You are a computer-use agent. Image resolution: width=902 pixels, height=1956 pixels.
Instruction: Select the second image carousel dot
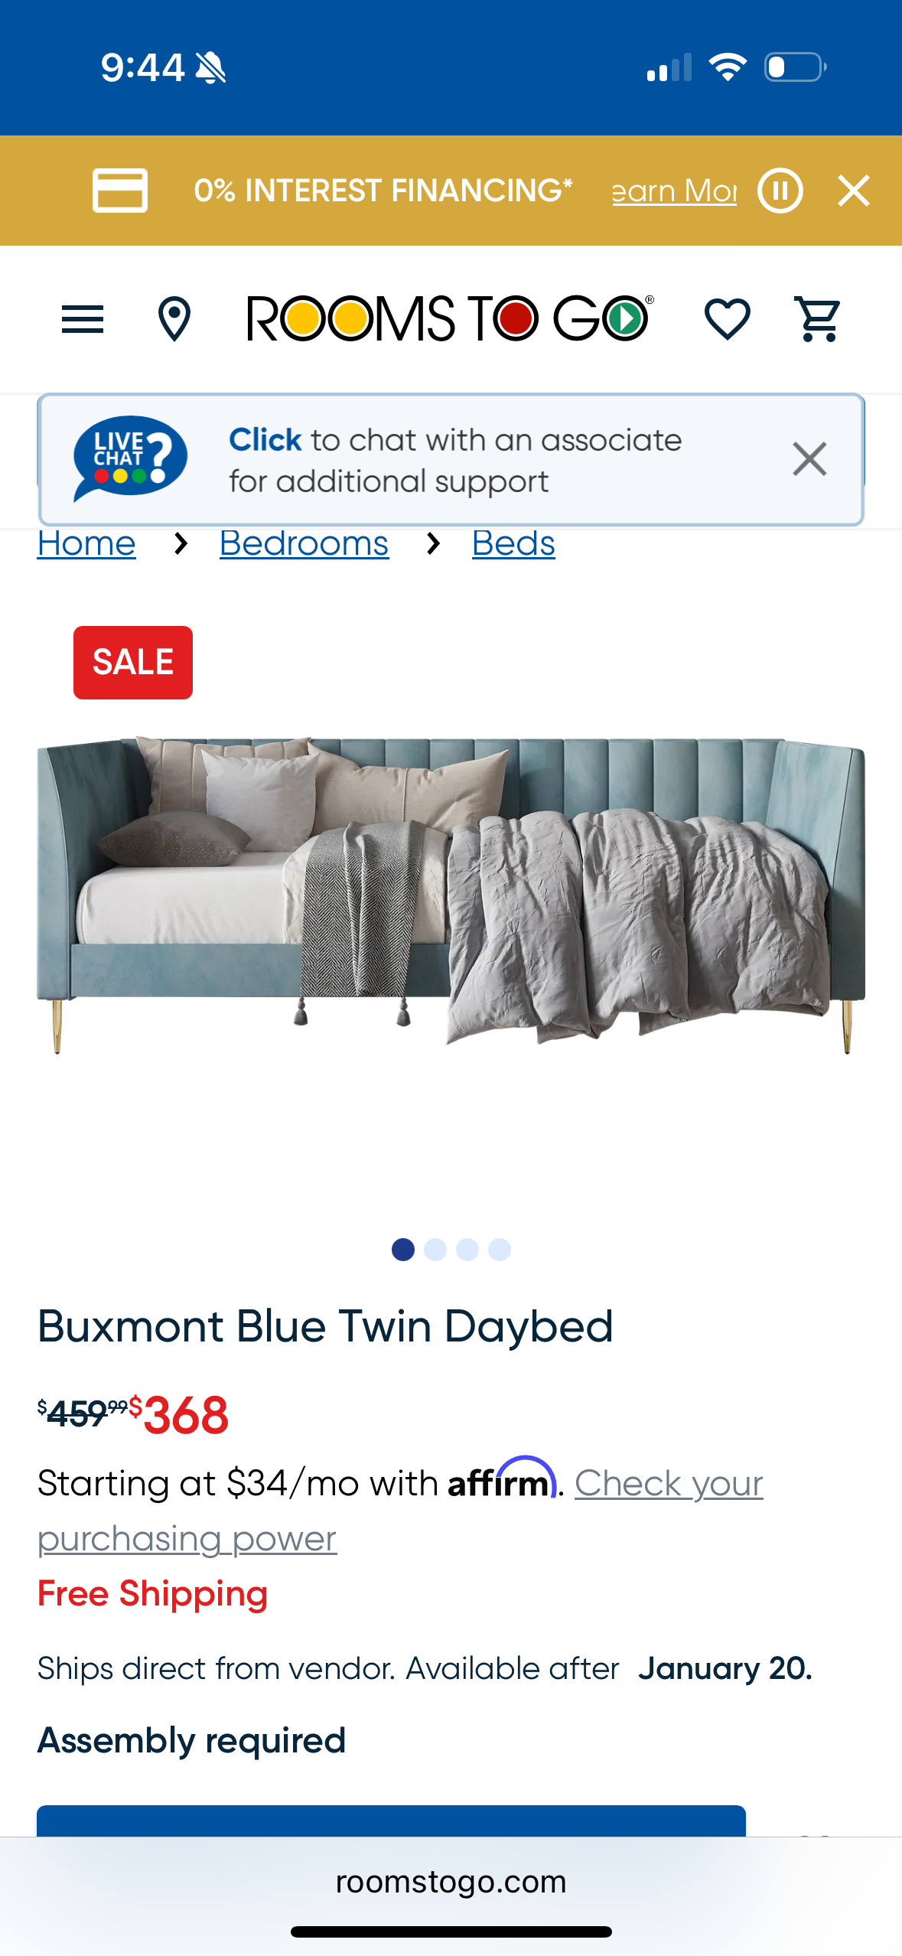[x=435, y=1250]
